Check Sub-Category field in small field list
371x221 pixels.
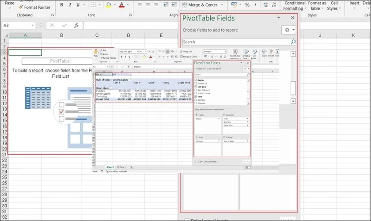pyautogui.click(x=196, y=90)
